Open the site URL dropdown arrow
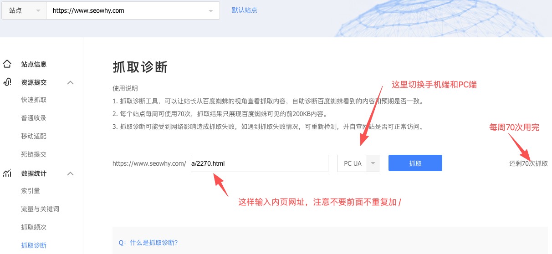Image resolution: width=552 pixels, height=254 pixels. pos(210,10)
